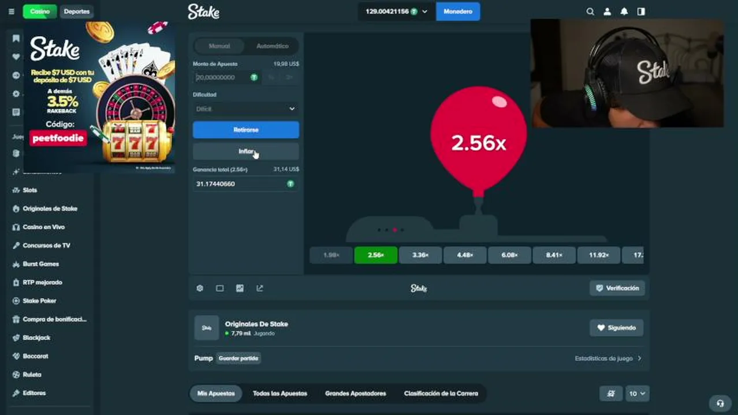Viewport: 738px width, 415px height.
Task: Select the Grandes Apostadores tab
Action: [356, 394]
